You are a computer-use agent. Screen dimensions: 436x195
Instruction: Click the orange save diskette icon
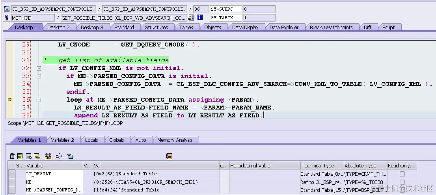(169, 156)
